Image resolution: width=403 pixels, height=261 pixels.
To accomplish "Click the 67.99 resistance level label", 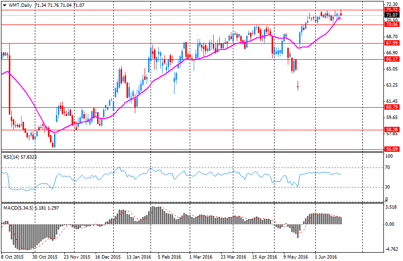I will tap(392, 43).
